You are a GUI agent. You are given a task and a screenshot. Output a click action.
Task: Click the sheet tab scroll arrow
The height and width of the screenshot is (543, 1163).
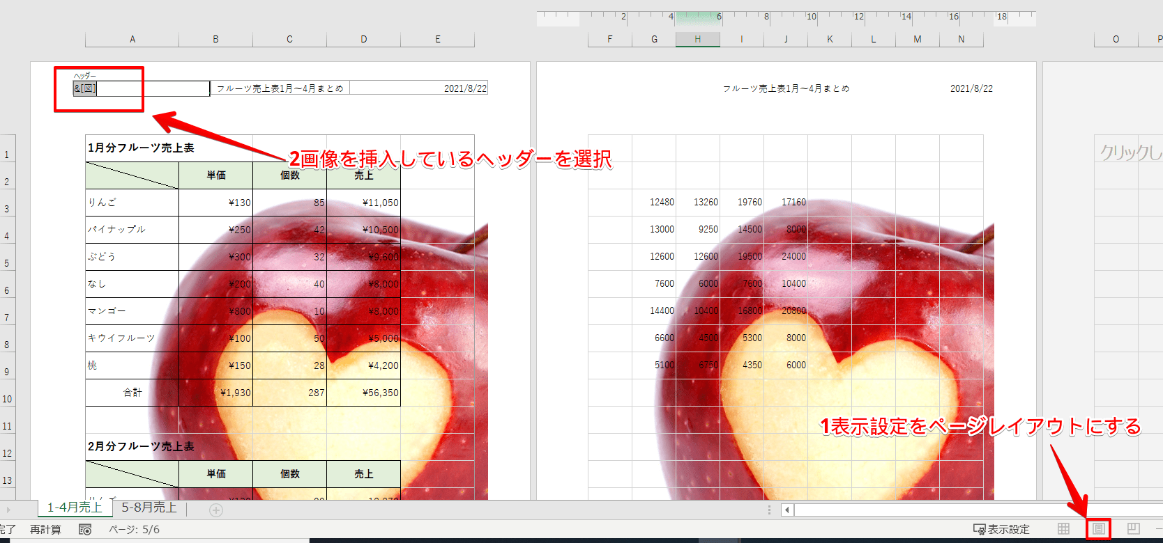[x=8, y=510]
